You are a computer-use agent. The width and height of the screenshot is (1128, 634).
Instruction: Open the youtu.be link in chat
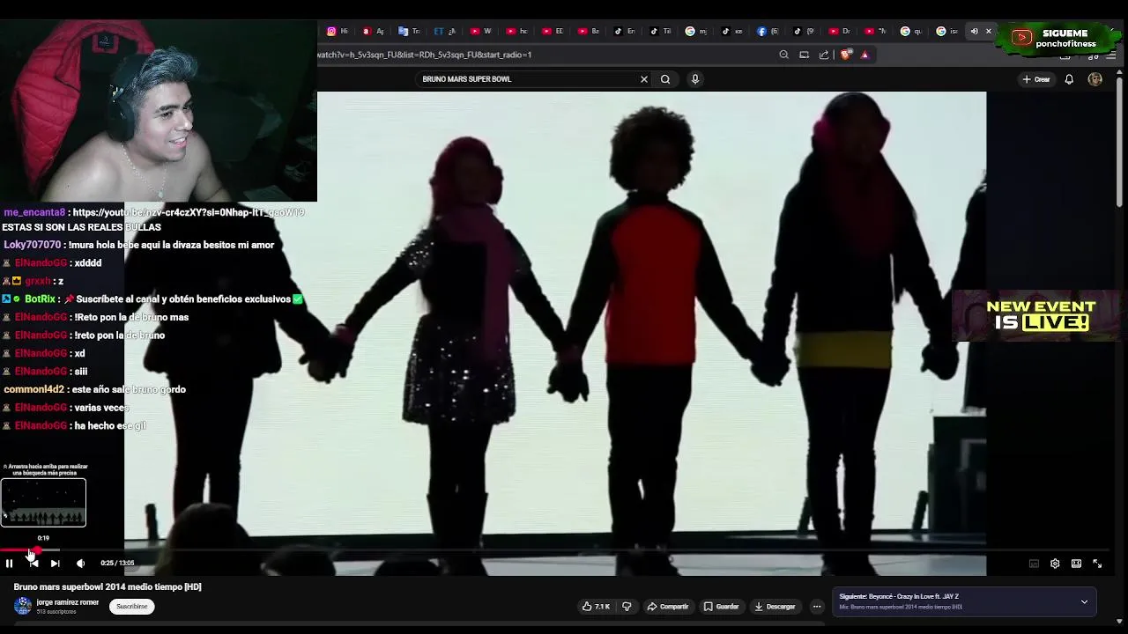point(188,212)
